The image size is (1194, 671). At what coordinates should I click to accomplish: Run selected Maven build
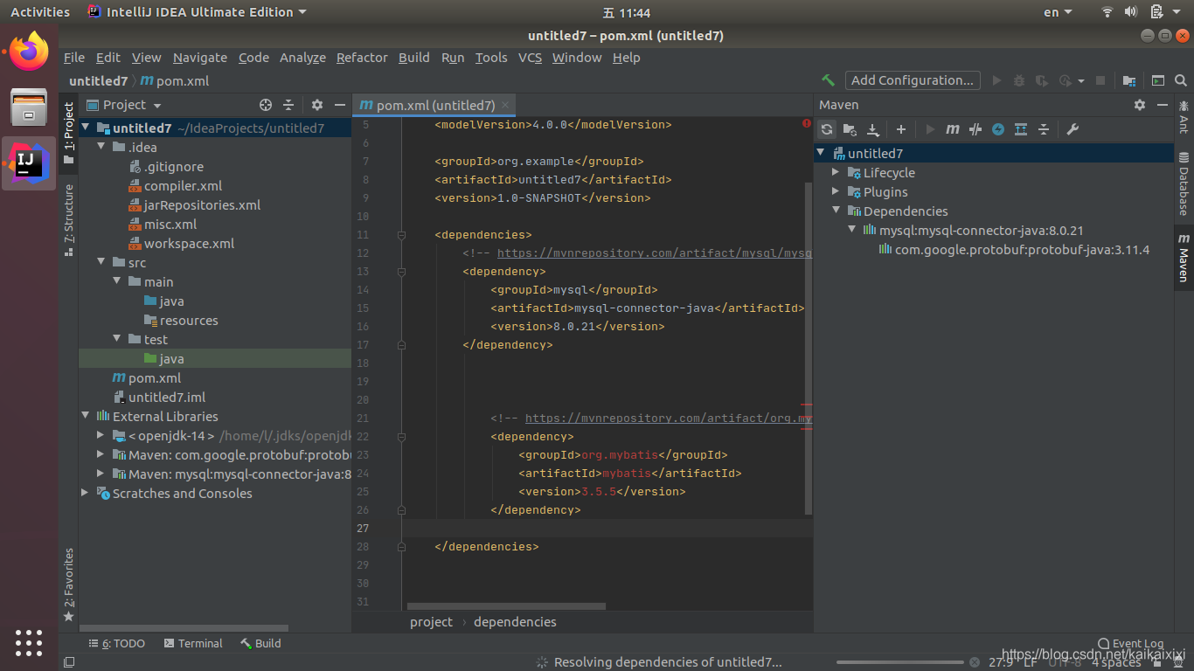tap(930, 129)
